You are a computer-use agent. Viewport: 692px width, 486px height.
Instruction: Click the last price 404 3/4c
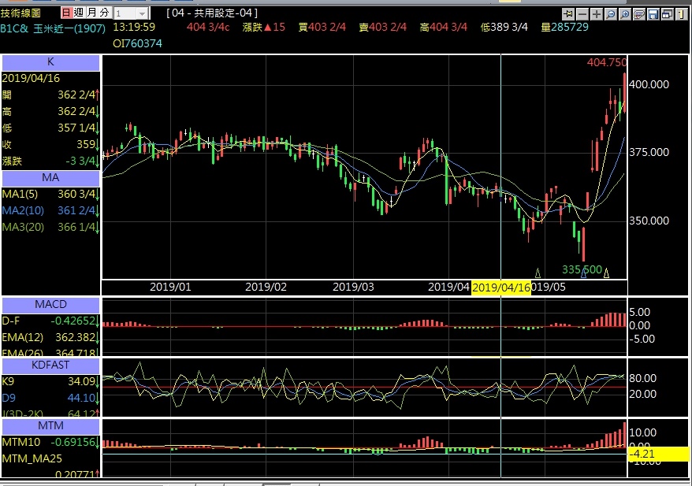tap(208, 28)
